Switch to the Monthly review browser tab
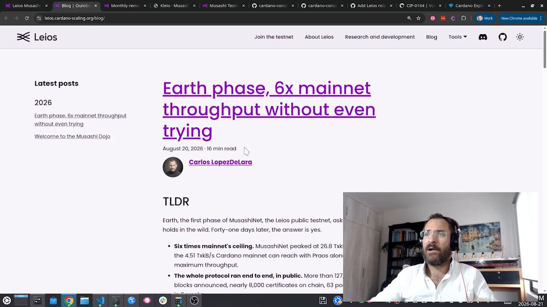This screenshot has height=307, width=547. click(125, 6)
